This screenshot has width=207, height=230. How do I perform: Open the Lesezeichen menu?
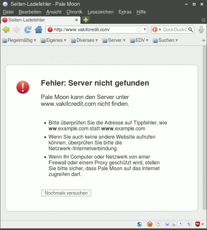click(101, 12)
